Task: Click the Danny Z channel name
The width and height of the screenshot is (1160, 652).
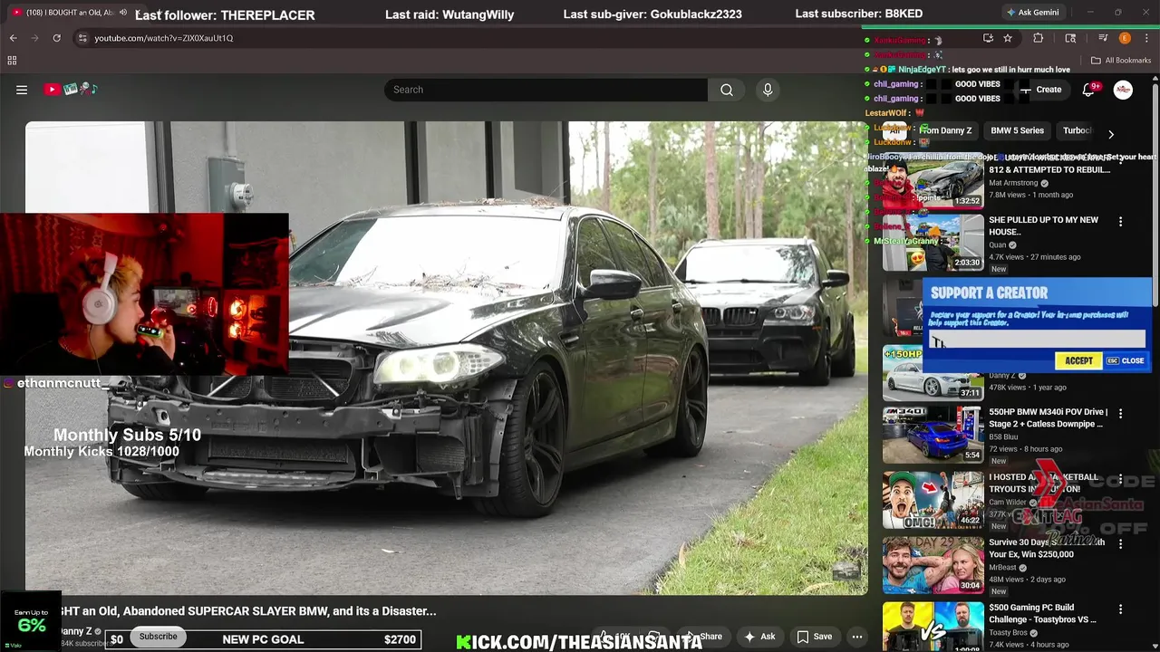Action: coord(76,631)
